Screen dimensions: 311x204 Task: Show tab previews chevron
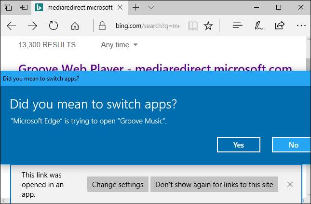[151, 8]
